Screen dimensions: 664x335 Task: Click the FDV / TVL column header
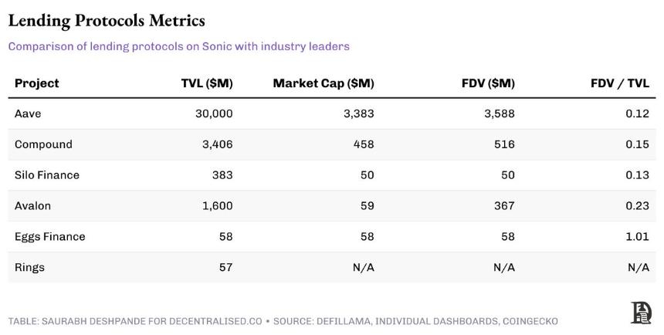pos(620,83)
